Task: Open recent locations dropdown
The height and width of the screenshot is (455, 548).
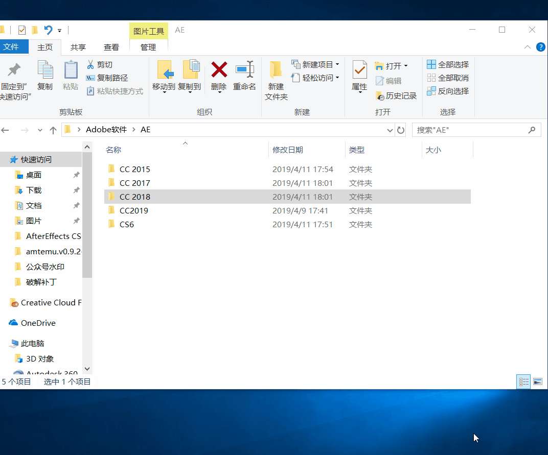Action: coord(40,130)
